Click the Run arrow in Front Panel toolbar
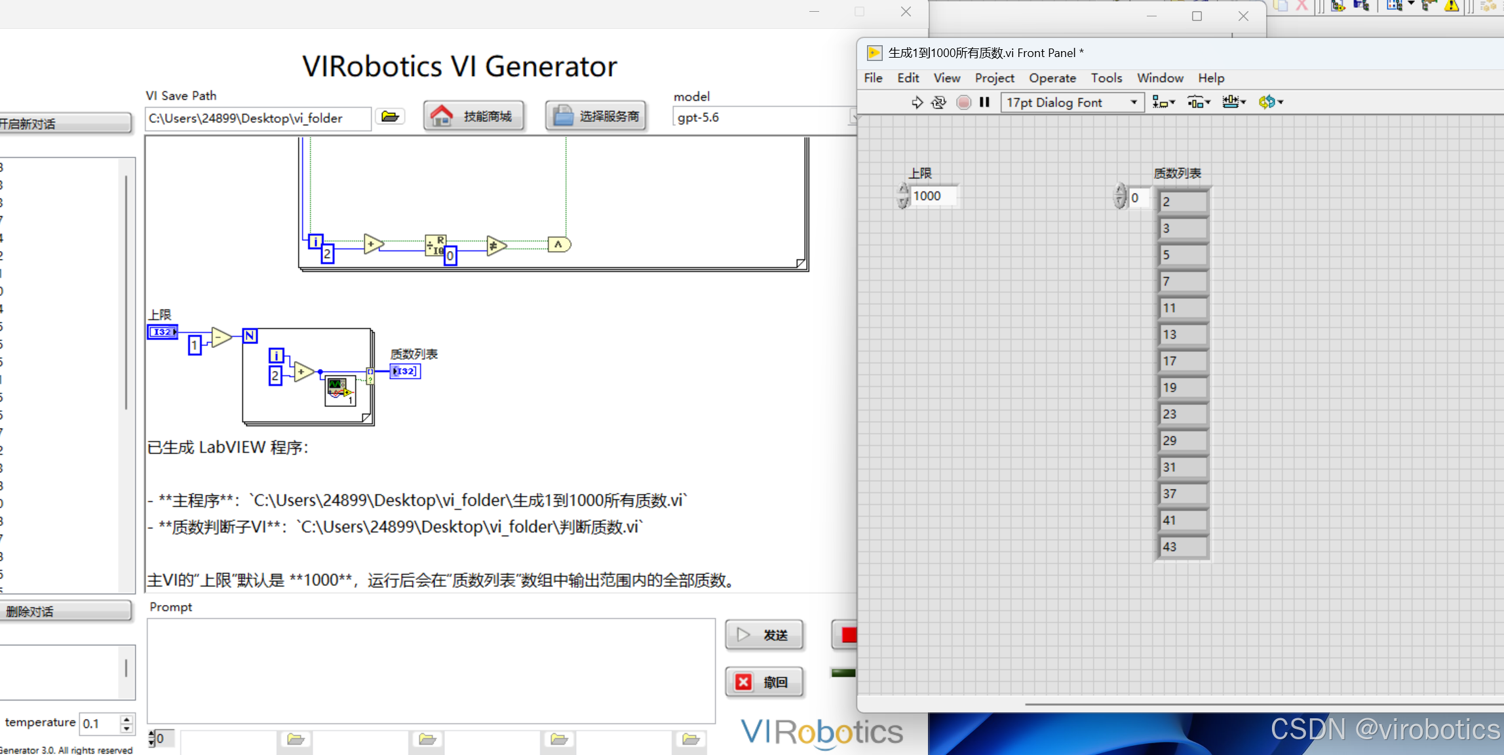This screenshot has height=755, width=1504. pos(917,102)
